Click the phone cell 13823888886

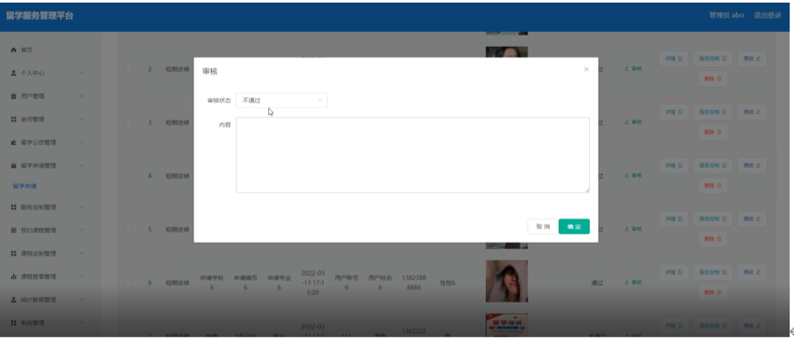coord(414,283)
